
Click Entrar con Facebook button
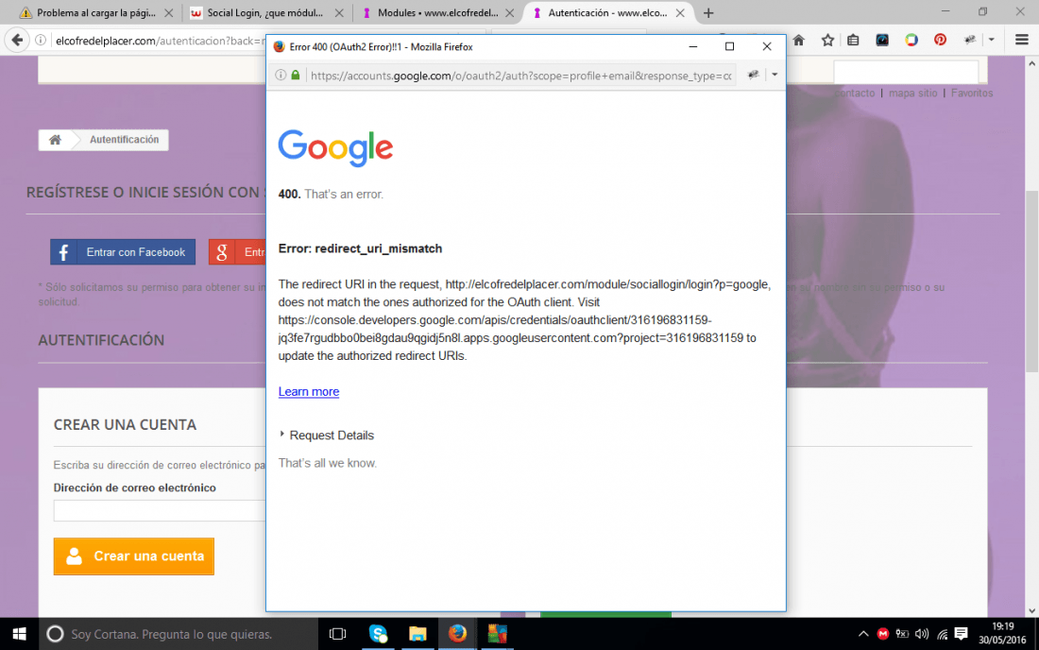123,252
